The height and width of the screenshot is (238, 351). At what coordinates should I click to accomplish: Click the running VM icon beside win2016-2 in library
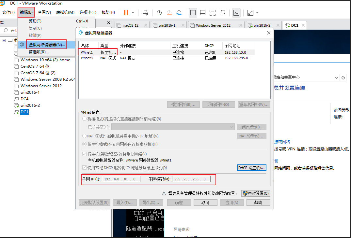click(16, 105)
